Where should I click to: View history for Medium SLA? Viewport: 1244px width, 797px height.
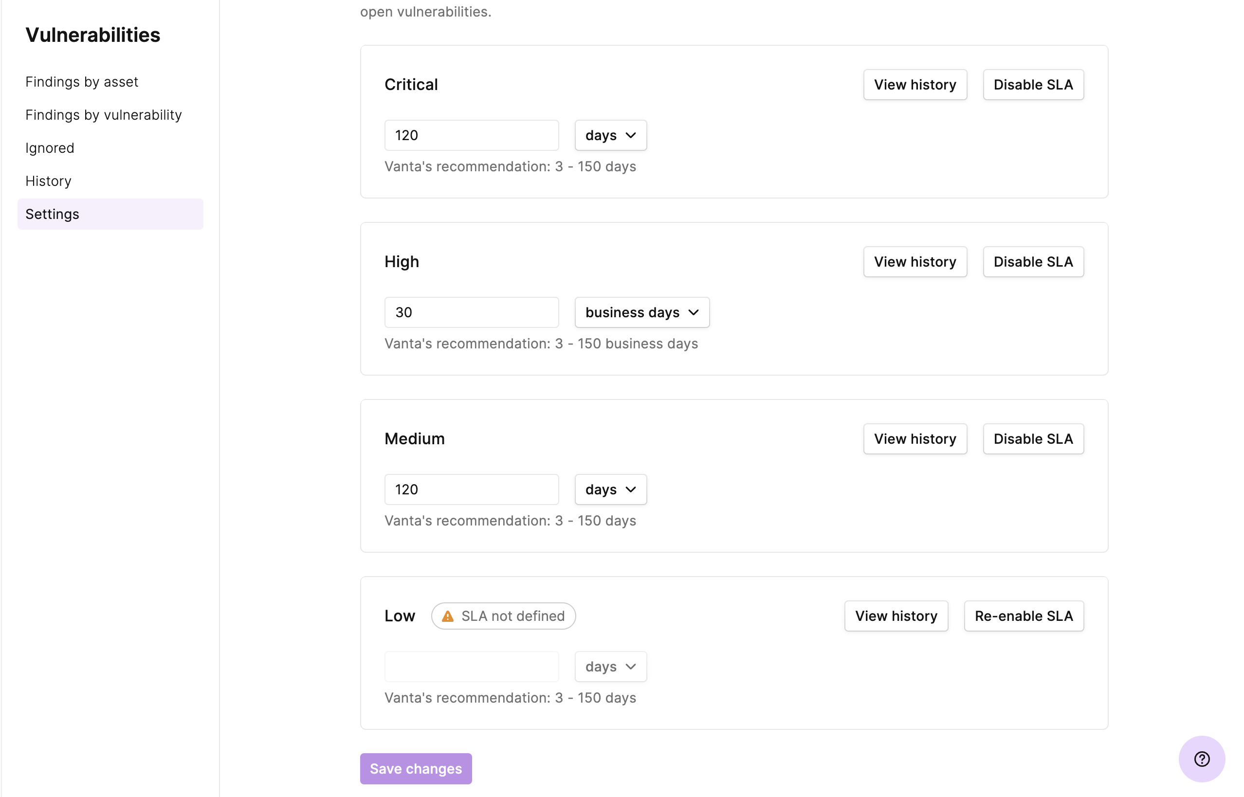pyautogui.click(x=915, y=439)
